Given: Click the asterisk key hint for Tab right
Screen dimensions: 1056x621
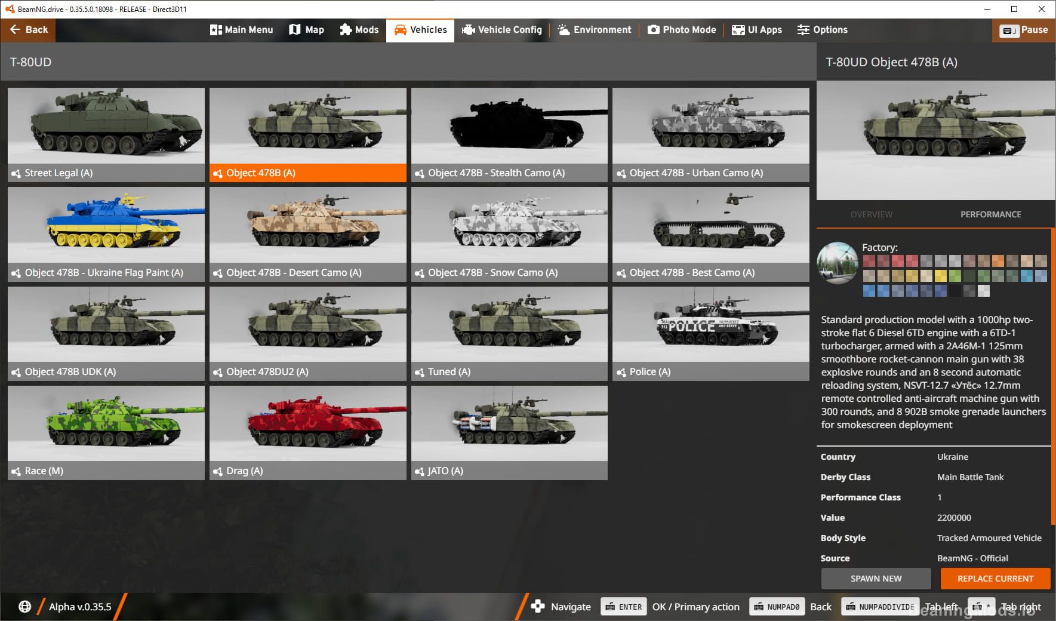Looking at the screenshot, I should 982,607.
